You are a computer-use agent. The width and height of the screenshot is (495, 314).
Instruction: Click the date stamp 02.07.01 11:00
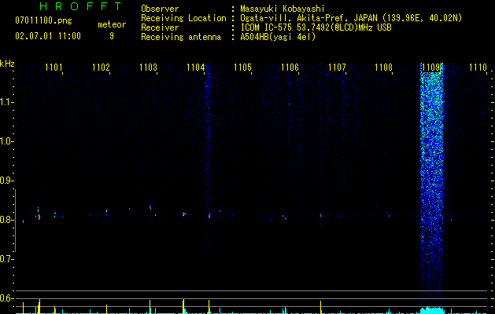tap(48, 36)
